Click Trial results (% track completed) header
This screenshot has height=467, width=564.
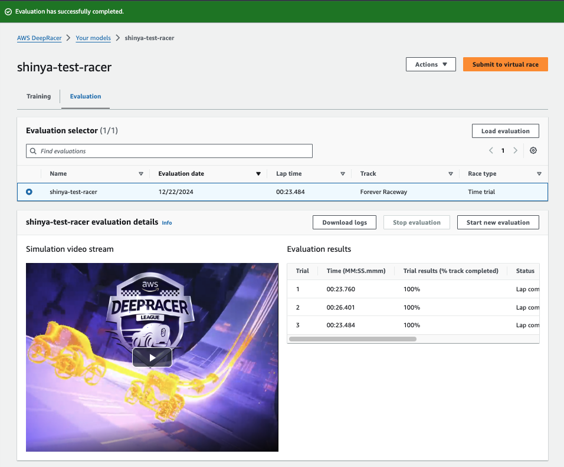pos(451,271)
